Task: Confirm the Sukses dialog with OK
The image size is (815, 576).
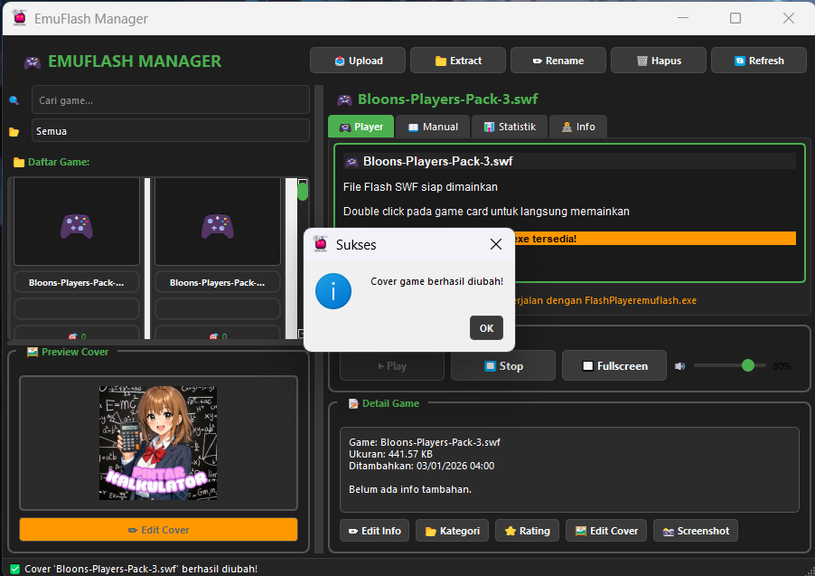Action: coord(486,328)
